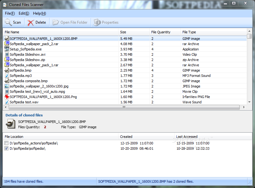Click the horizontal scrollbar left arrow
Image resolution: width=255 pixels, height=188 pixels.
[x=6, y=107]
